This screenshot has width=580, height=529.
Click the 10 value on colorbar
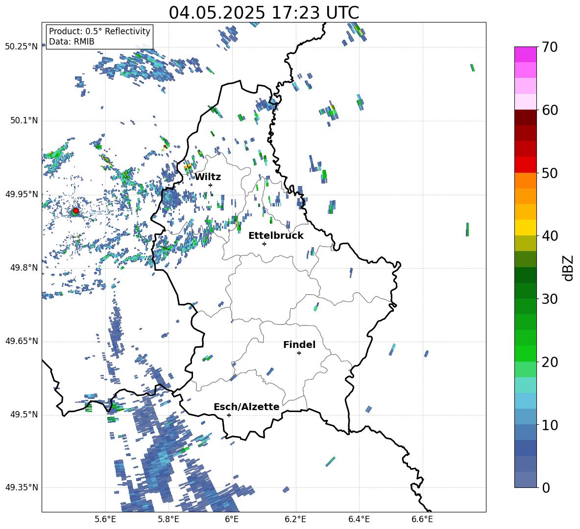pos(550,425)
